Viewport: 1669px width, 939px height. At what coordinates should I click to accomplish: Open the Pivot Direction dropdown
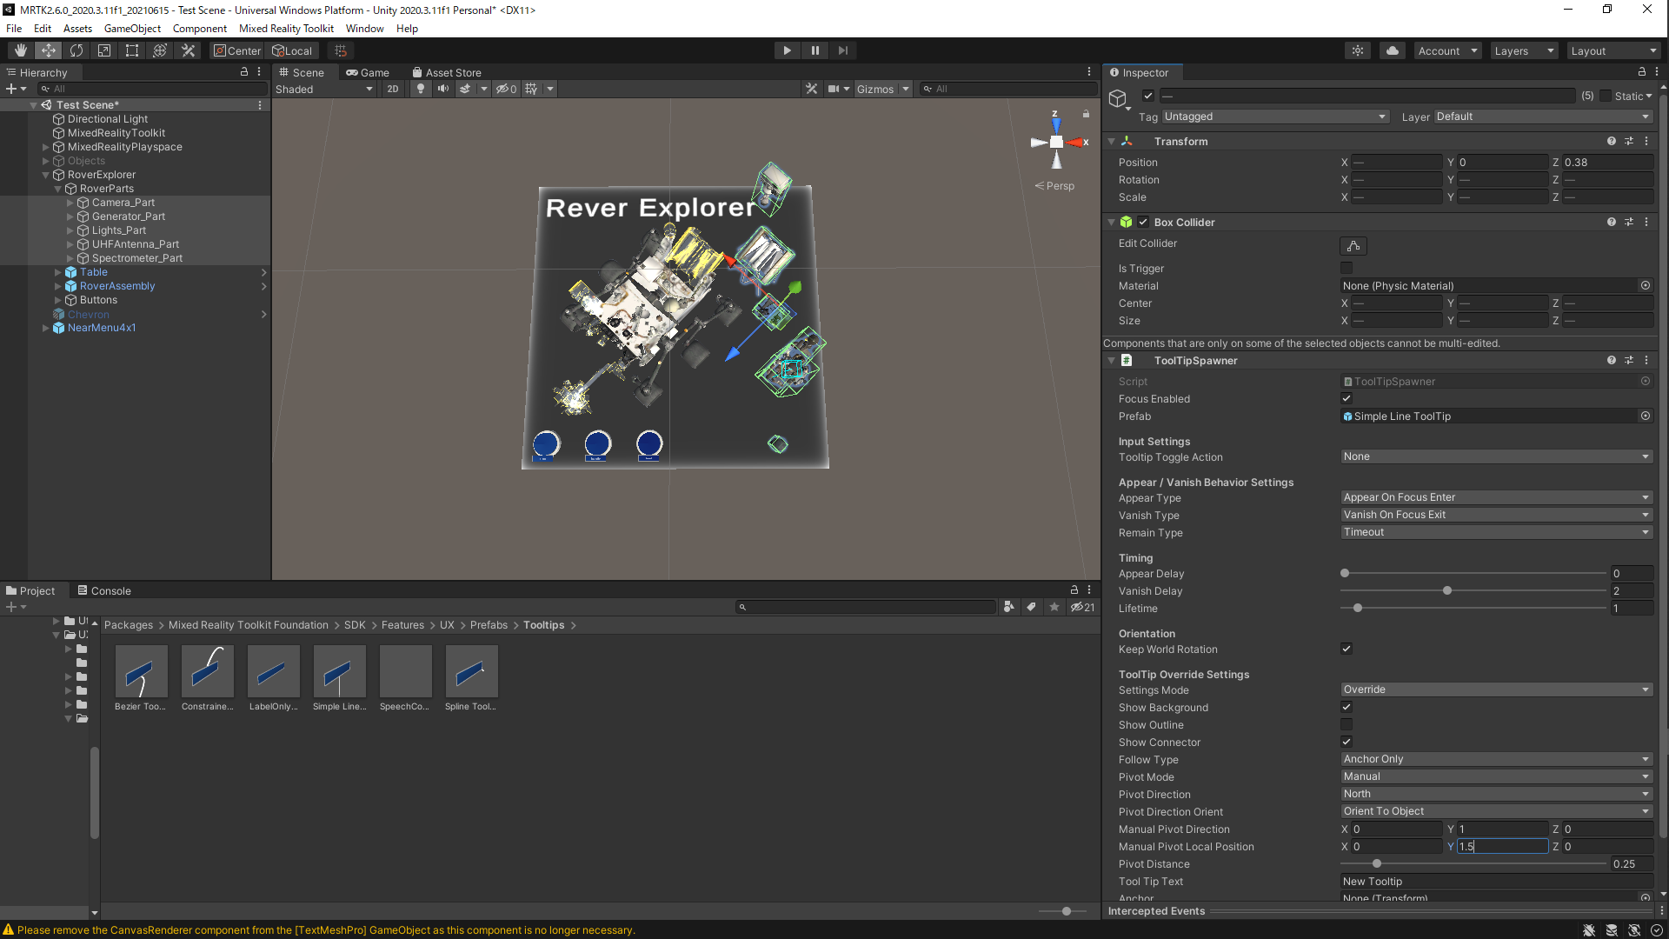[x=1495, y=794]
